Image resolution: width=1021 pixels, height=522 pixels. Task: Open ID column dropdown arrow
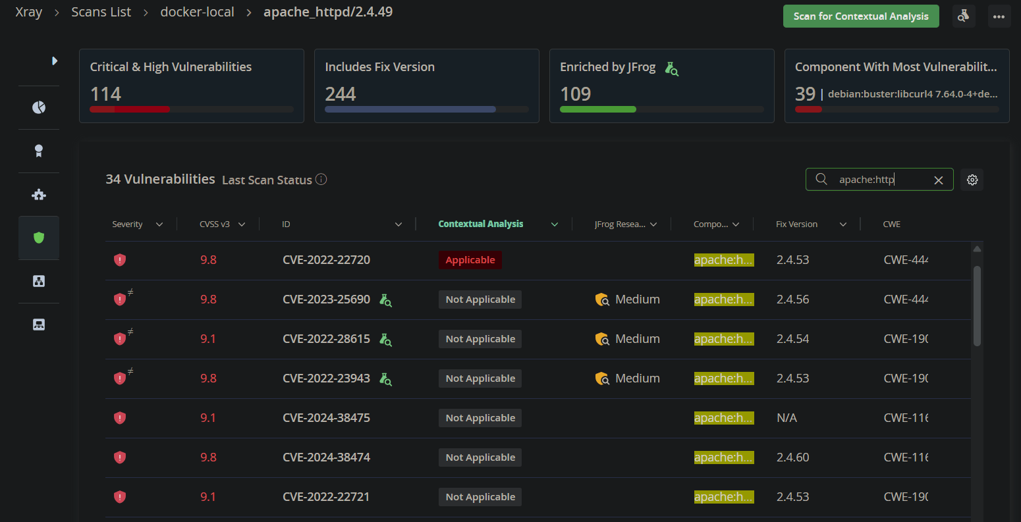399,224
